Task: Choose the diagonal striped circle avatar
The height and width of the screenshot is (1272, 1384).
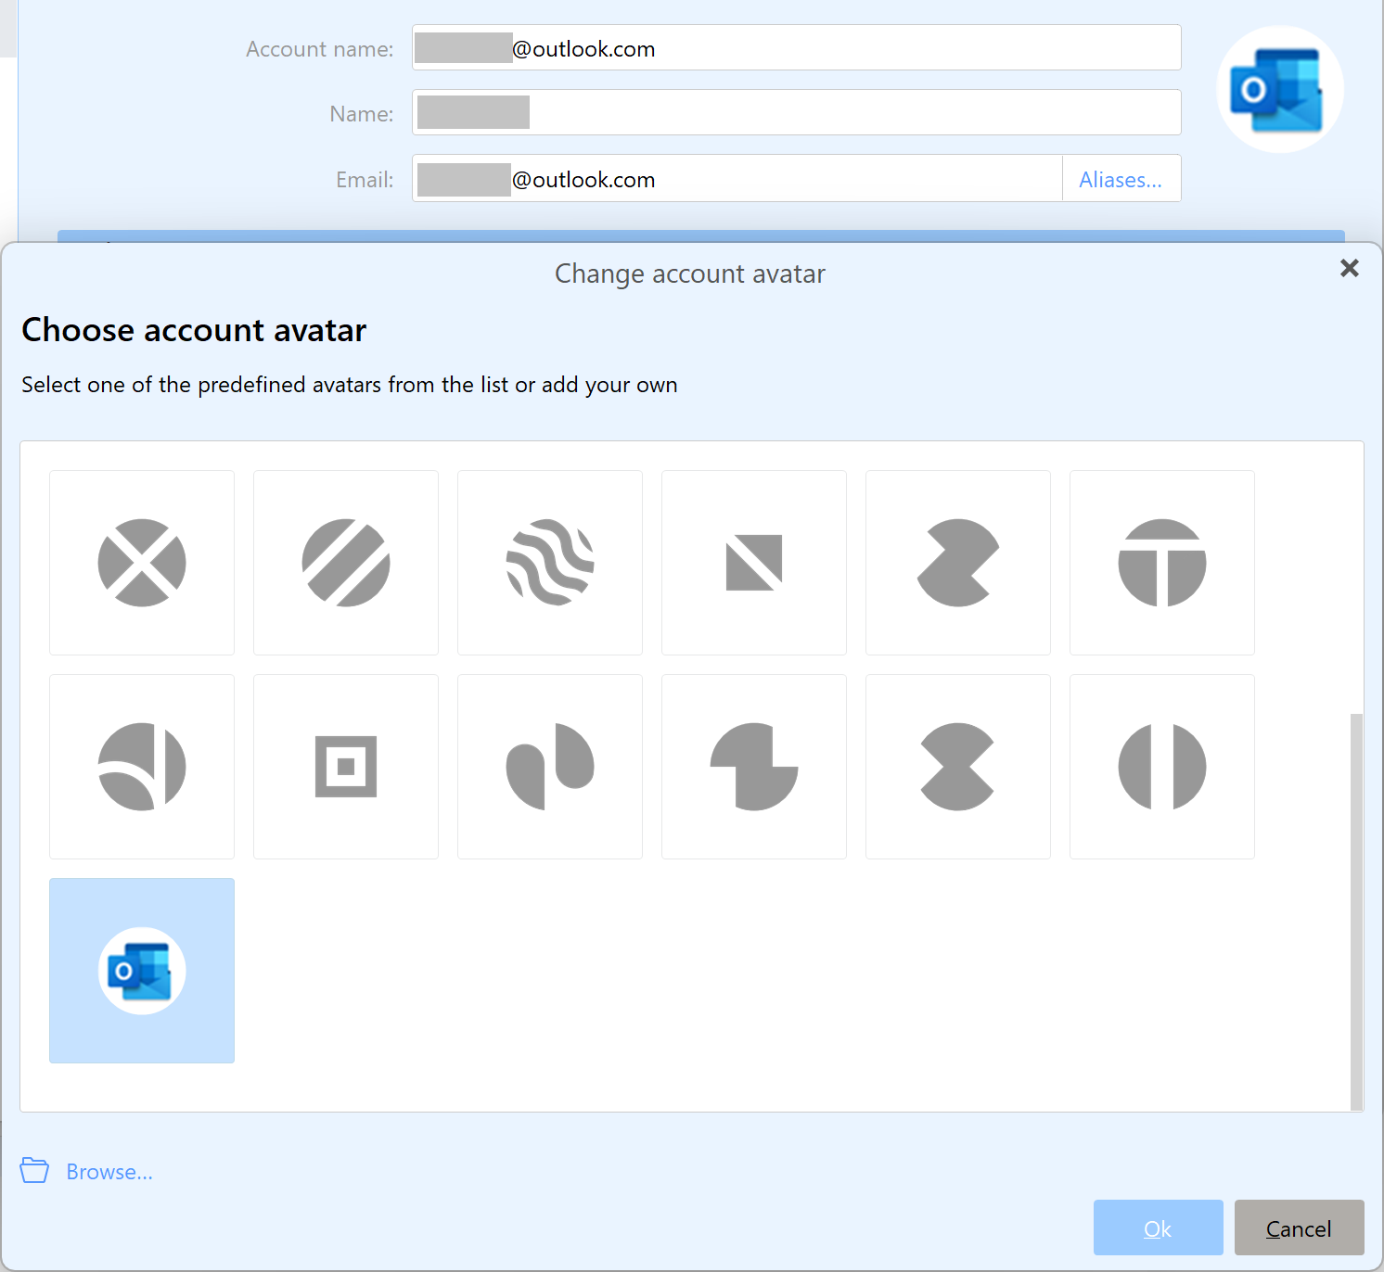Action: pyautogui.click(x=346, y=563)
